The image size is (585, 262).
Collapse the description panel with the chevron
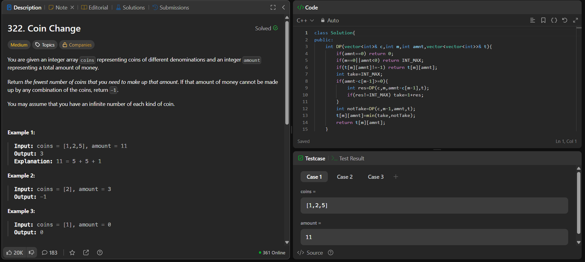pyautogui.click(x=283, y=7)
